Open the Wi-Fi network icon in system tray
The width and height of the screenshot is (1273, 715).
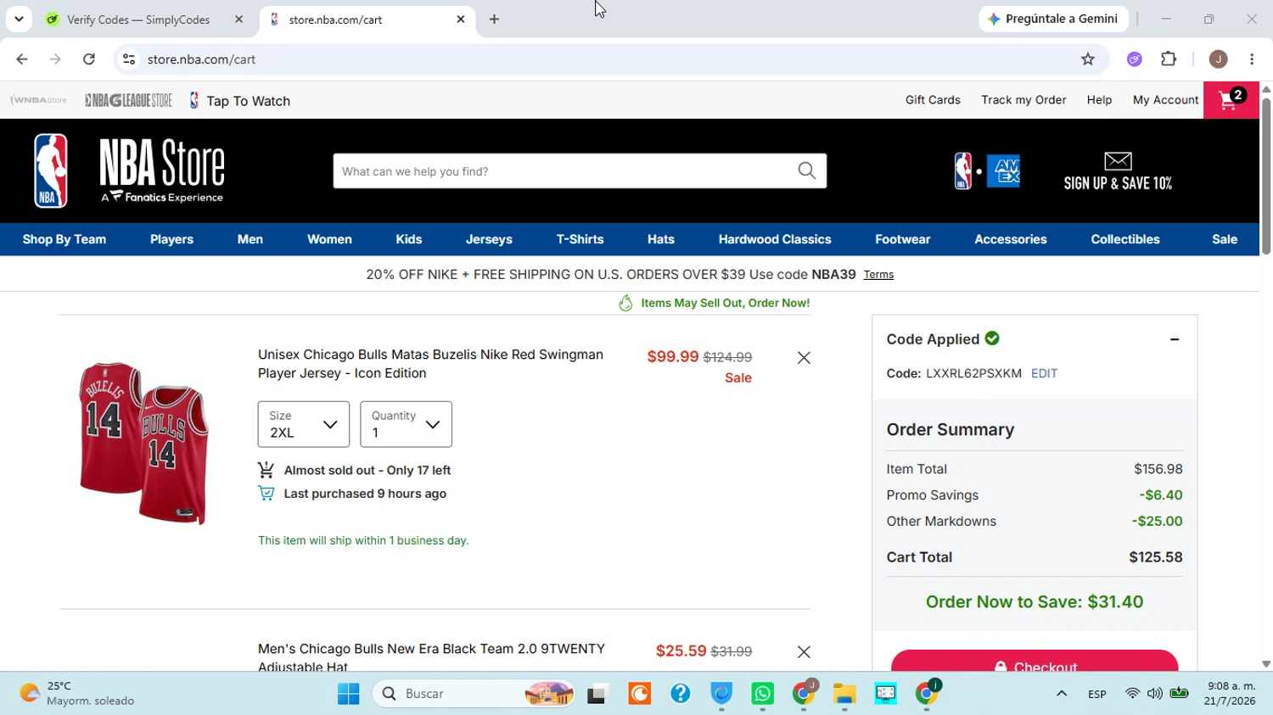point(1132,694)
